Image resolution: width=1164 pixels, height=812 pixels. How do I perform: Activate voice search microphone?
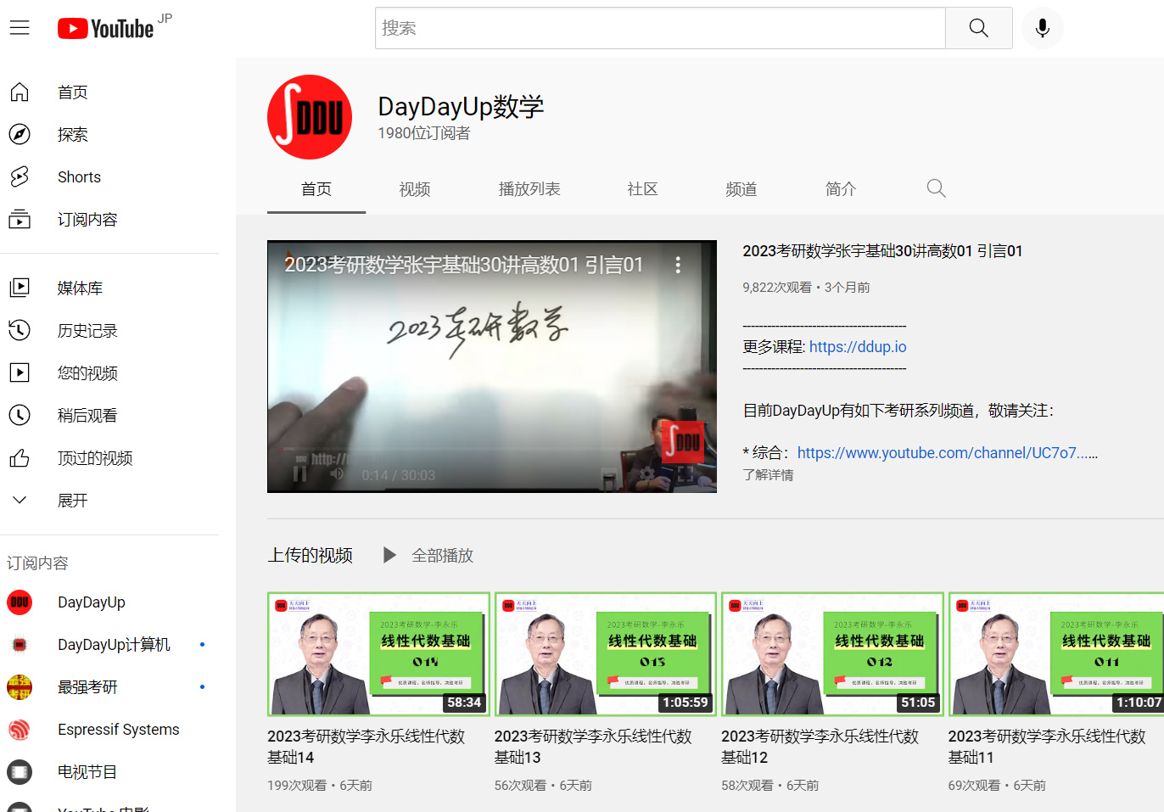click(1042, 28)
